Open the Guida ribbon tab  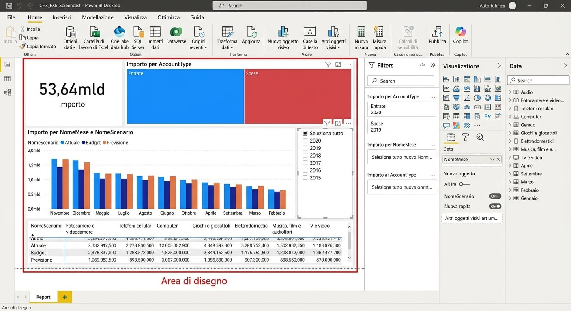pos(197,17)
